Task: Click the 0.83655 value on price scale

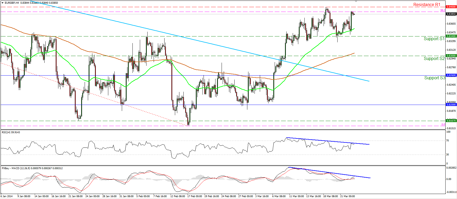Action: 451,24
